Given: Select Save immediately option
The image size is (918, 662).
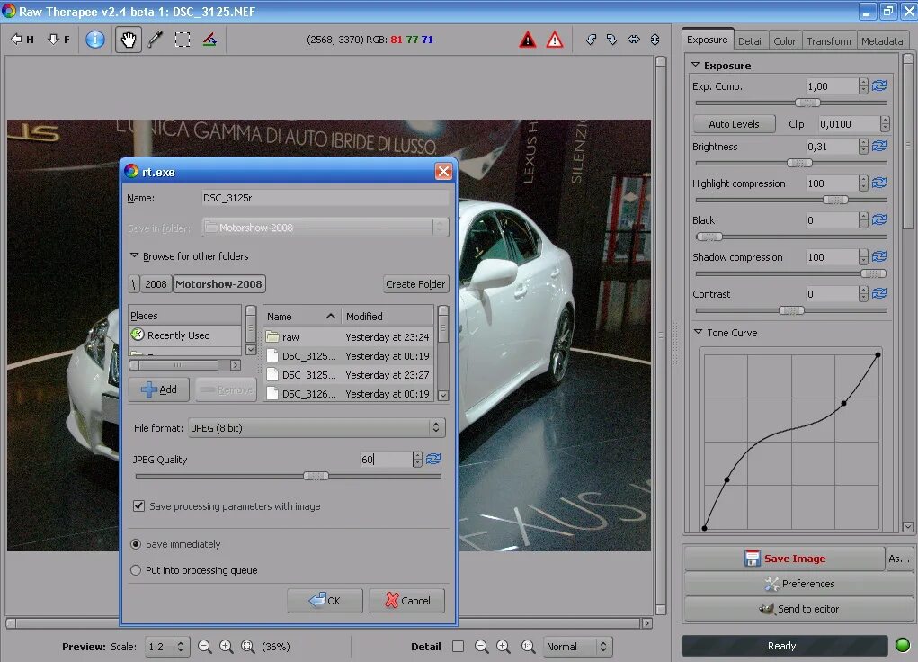Looking at the screenshot, I should click(136, 544).
